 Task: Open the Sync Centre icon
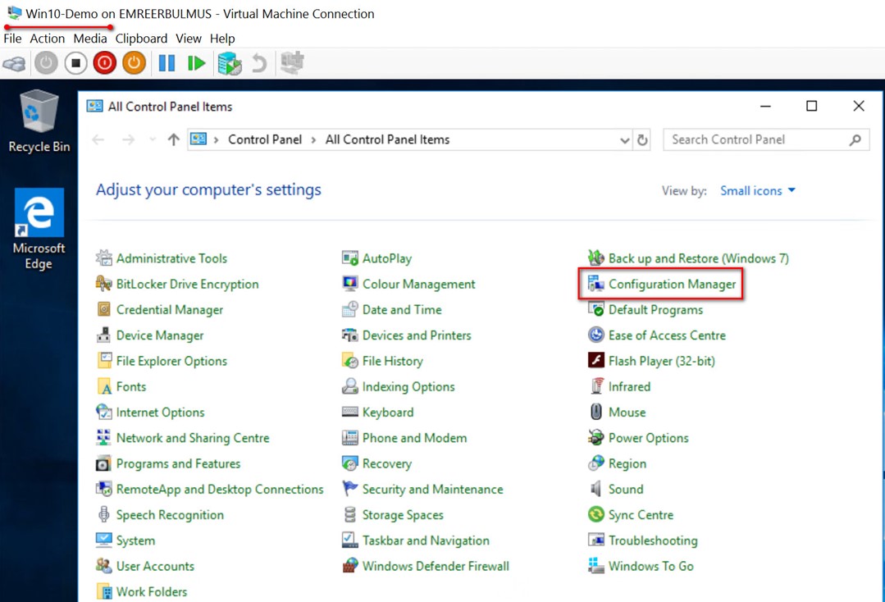(596, 514)
